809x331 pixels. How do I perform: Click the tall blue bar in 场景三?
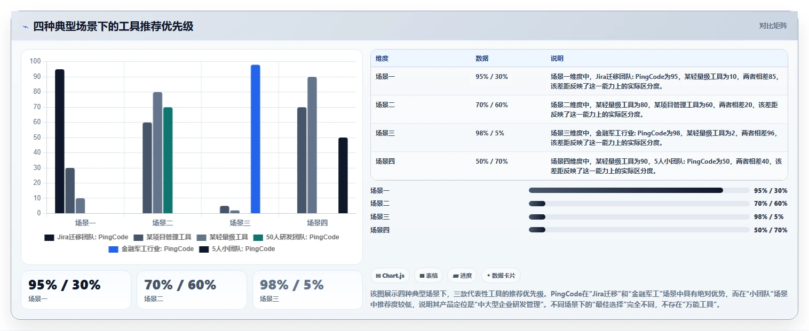click(256, 139)
